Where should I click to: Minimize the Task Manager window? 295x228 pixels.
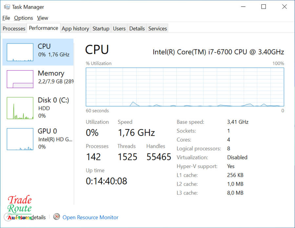[243, 7]
